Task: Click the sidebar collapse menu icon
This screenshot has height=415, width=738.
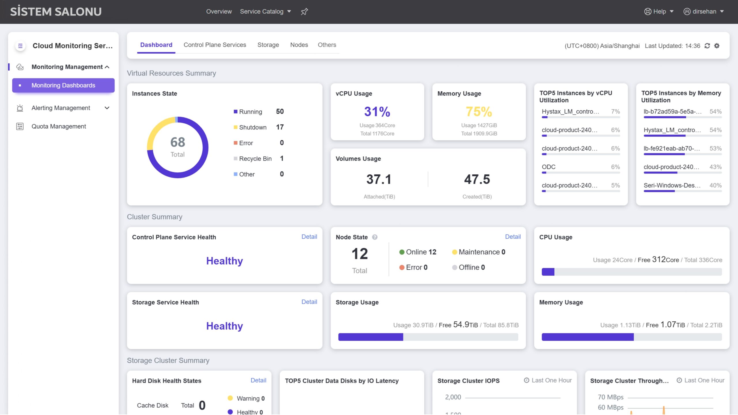Action: coord(20,46)
